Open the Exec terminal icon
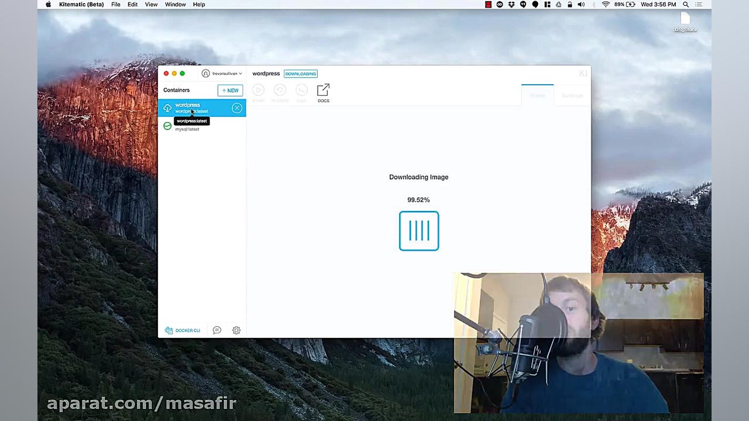Viewport: 749px width, 421px height. 301,91
